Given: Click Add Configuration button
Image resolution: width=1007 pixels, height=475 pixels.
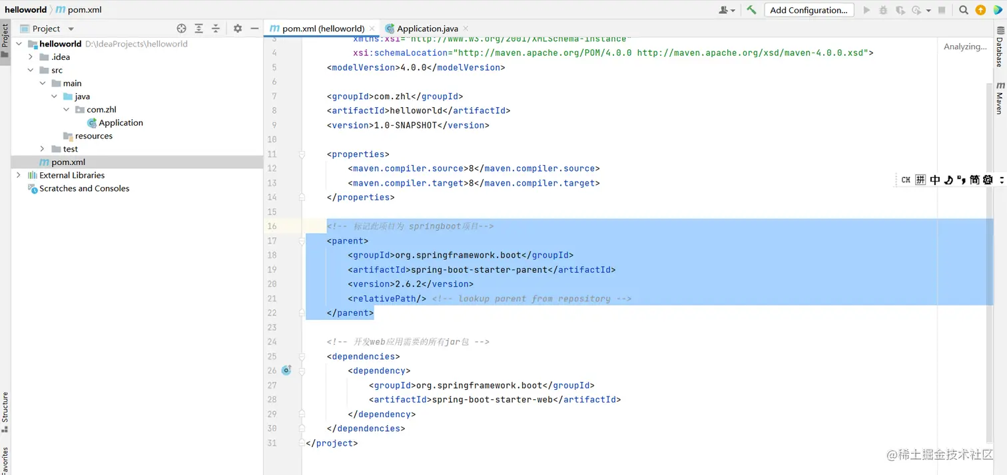Looking at the screenshot, I should (x=809, y=10).
